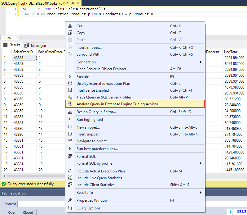Viewport: 247px width, 215px height.
Task: Click the Cut scissors icon
Action: [x=70, y=26]
